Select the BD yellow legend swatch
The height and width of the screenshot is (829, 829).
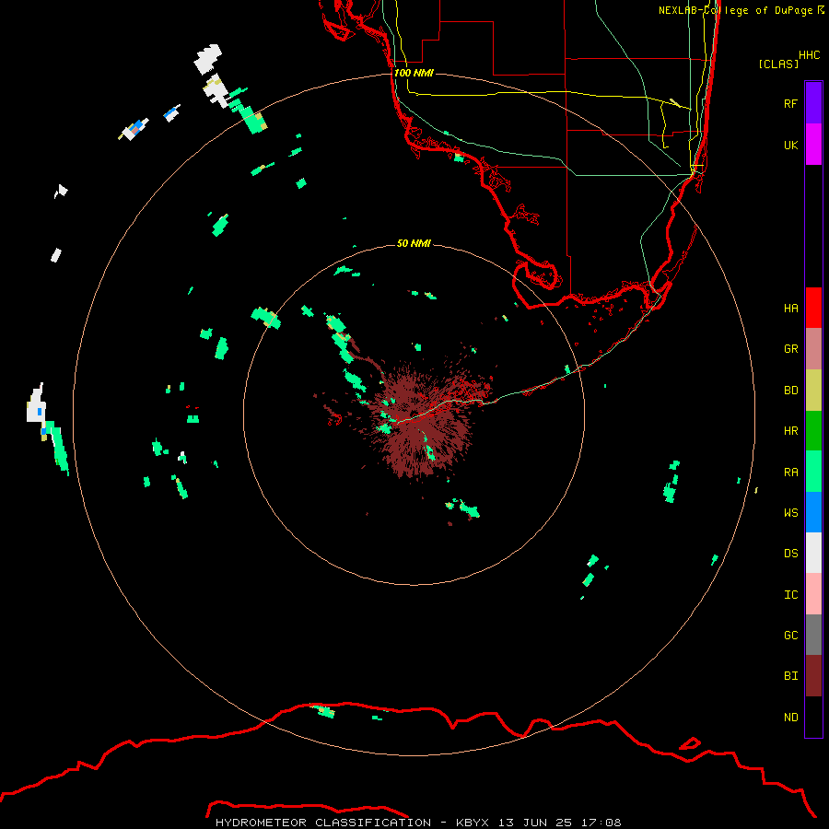coord(813,391)
